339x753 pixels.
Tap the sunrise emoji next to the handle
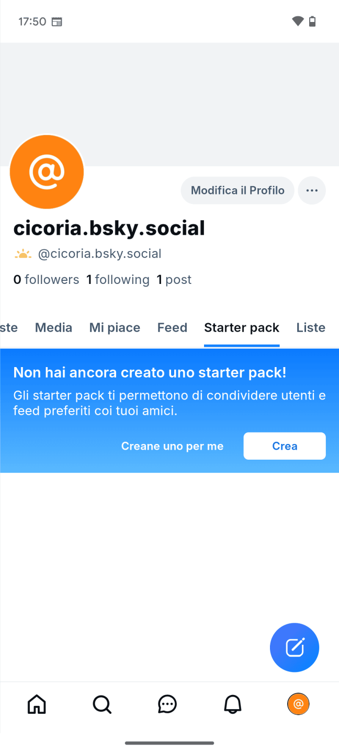[23, 253]
